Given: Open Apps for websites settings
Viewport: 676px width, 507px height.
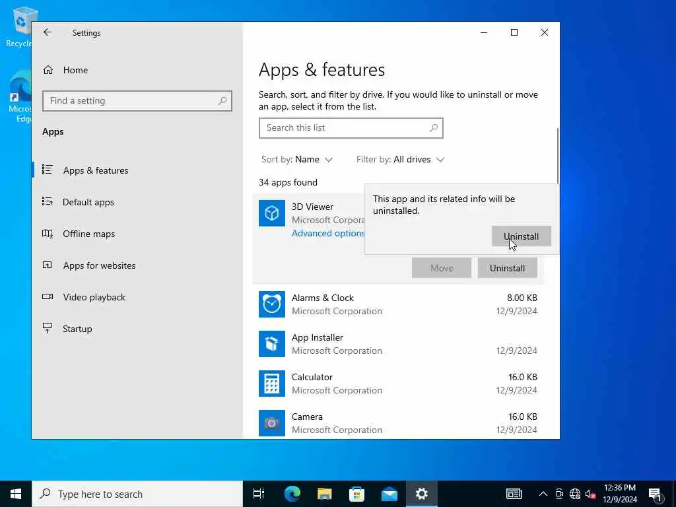Looking at the screenshot, I should pyautogui.click(x=137, y=265).
